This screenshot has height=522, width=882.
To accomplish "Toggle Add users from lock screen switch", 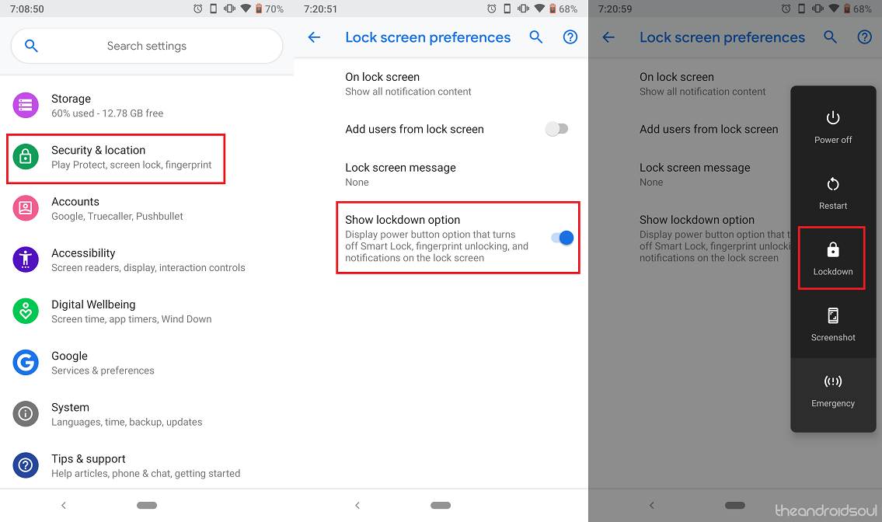I will [x=557, y=129].
